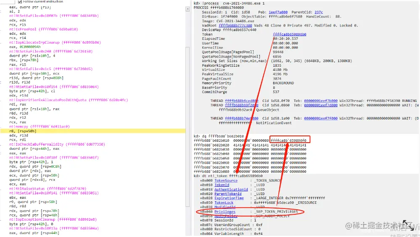Image resolution: width=420 pixels, height=237 pixels.
Task: Open the ParentCid link 237c
Action: 319,12
